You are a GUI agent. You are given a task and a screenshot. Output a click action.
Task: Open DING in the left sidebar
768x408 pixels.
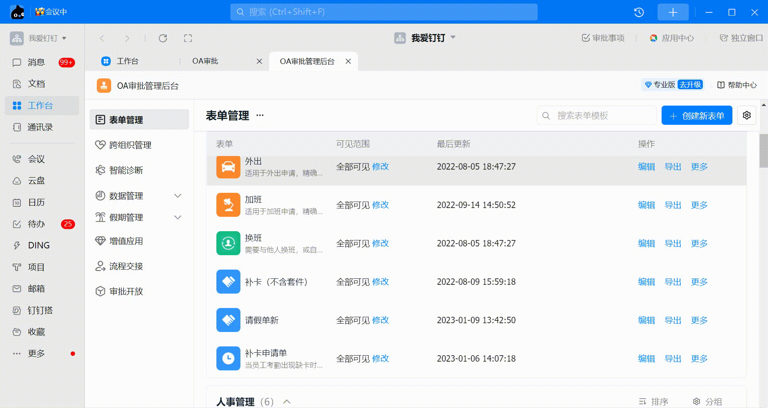coord(38,246)
